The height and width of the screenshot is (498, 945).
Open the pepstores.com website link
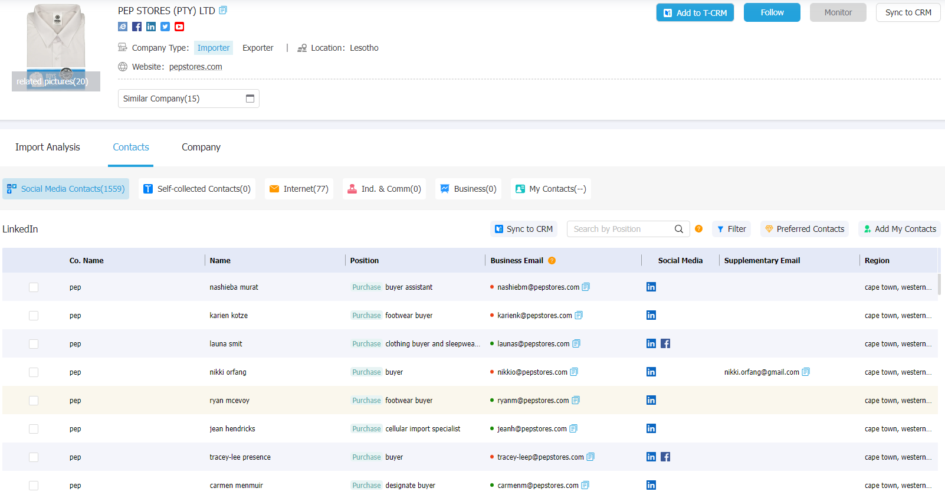coord(196,67)
